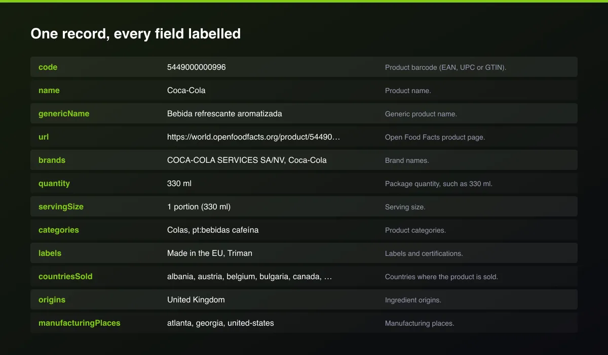Click the description "Generic product name."
The width and height of the screenshot is (608, 355).
[x=421, y=114]
